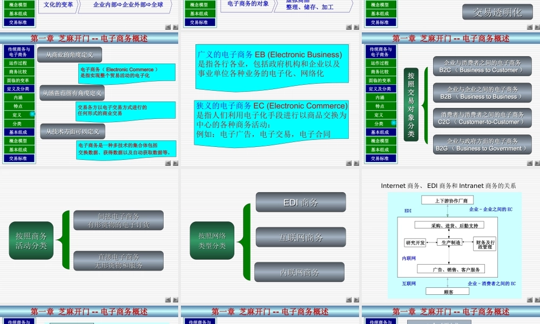Image resolution: width=540 pixels, height=324 pixels.
Task: Select the 定义及分类 navigation item
Action: pyautogui.click(x=19, y=88)
